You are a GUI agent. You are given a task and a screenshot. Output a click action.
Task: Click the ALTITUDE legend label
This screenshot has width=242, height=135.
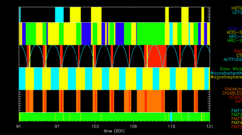[x=232, y=59]
